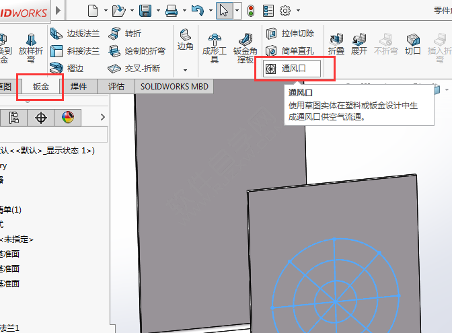Expand the Undo dropdown arrow
The width and height of the screenshot is (452, 333).
point(210,11)
